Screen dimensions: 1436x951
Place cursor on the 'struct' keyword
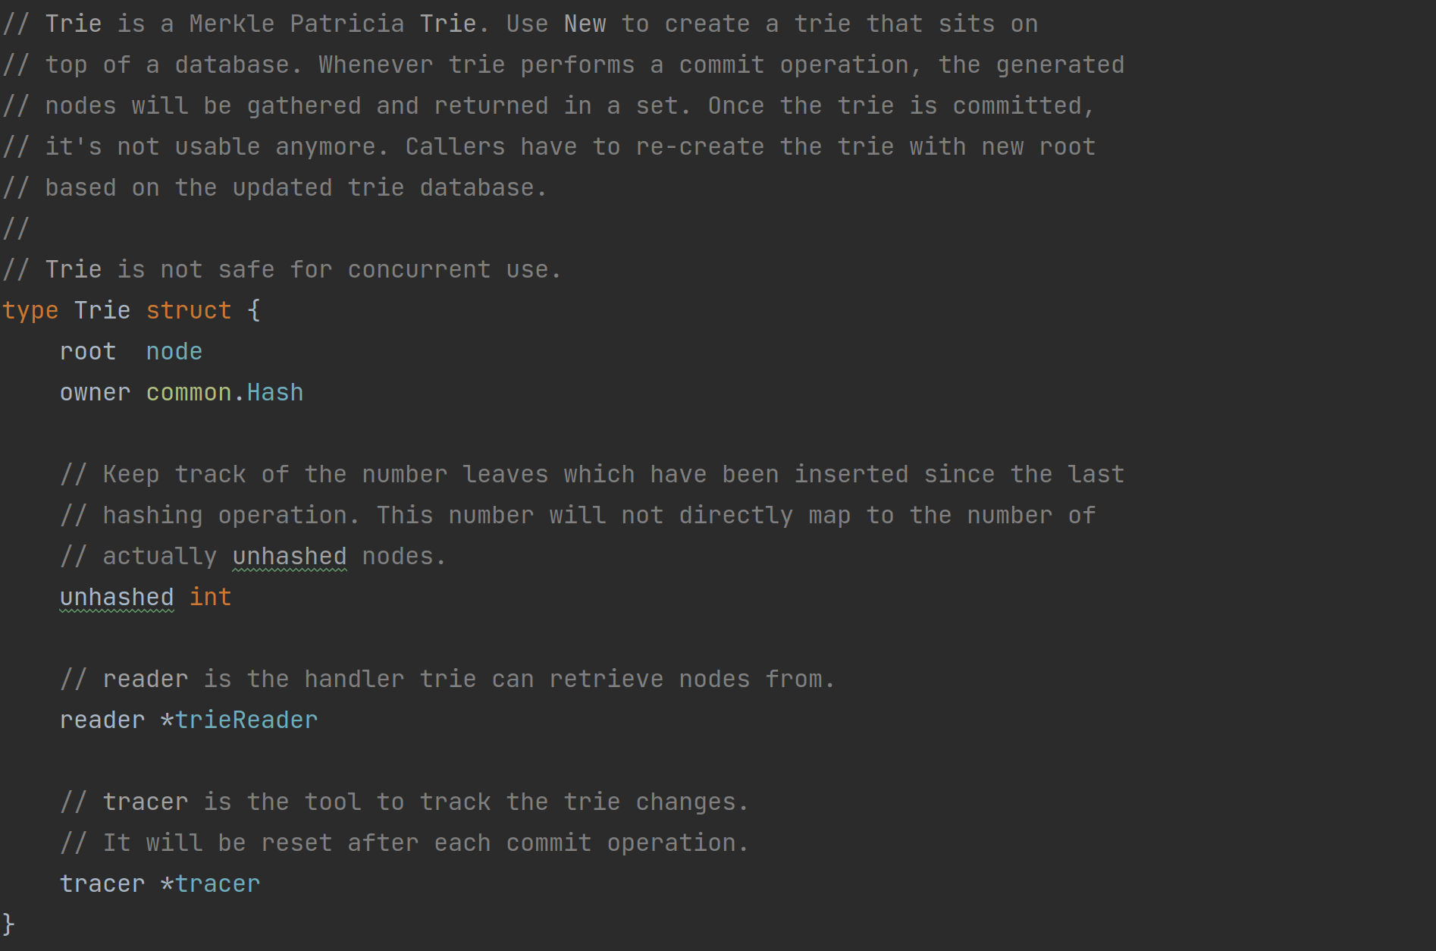click(189, 310)
